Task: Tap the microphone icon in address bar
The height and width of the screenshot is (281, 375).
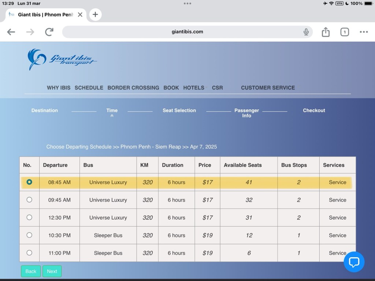Action: pyautogui.click(x=306, y=32)
